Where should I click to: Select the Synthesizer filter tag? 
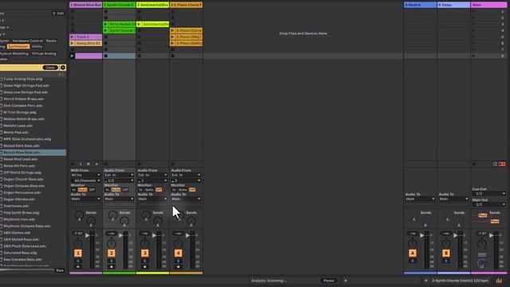(18, 46)
